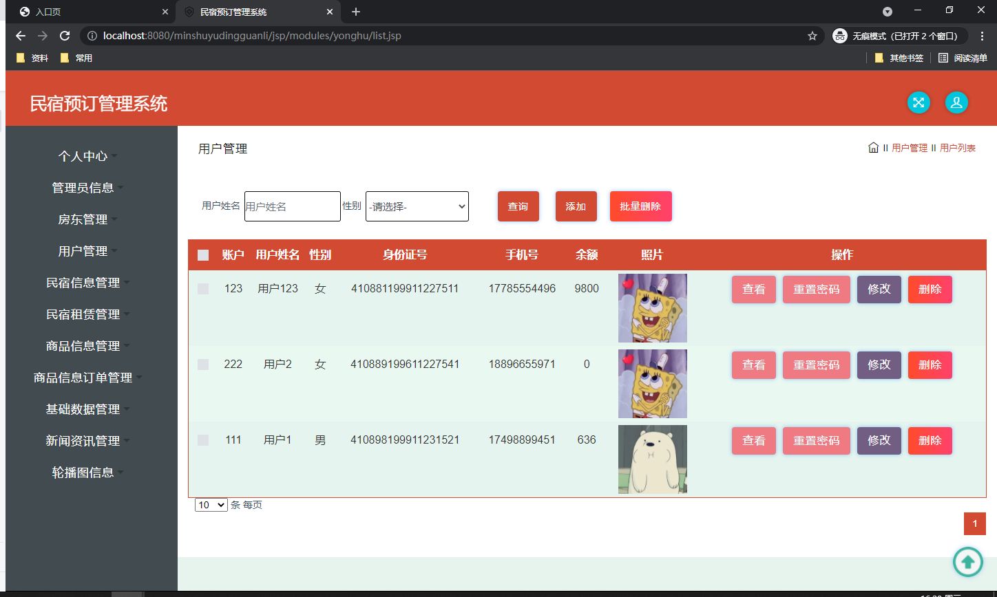Click the 查询 search button
The image size is (997, 597).
click(518, 206)
